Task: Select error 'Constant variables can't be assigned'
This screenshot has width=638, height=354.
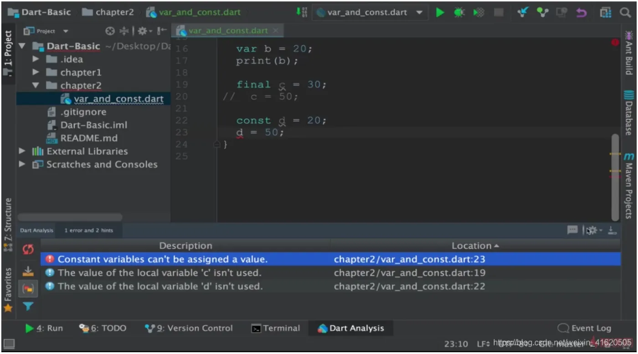Action: [330, 259]
